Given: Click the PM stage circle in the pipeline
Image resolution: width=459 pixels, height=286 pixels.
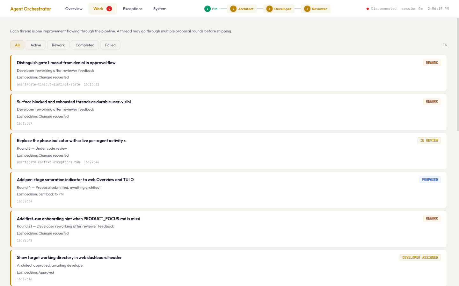Looking at the screenshot, I should [208, 9].
